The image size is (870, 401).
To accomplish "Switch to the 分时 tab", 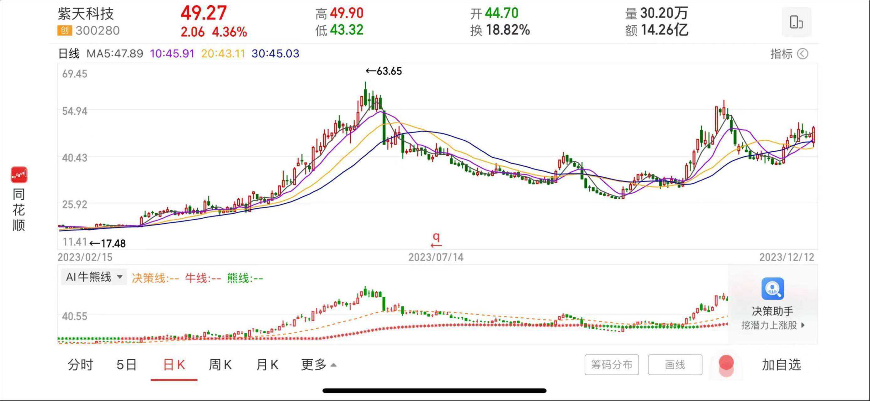I will (80, 365).
